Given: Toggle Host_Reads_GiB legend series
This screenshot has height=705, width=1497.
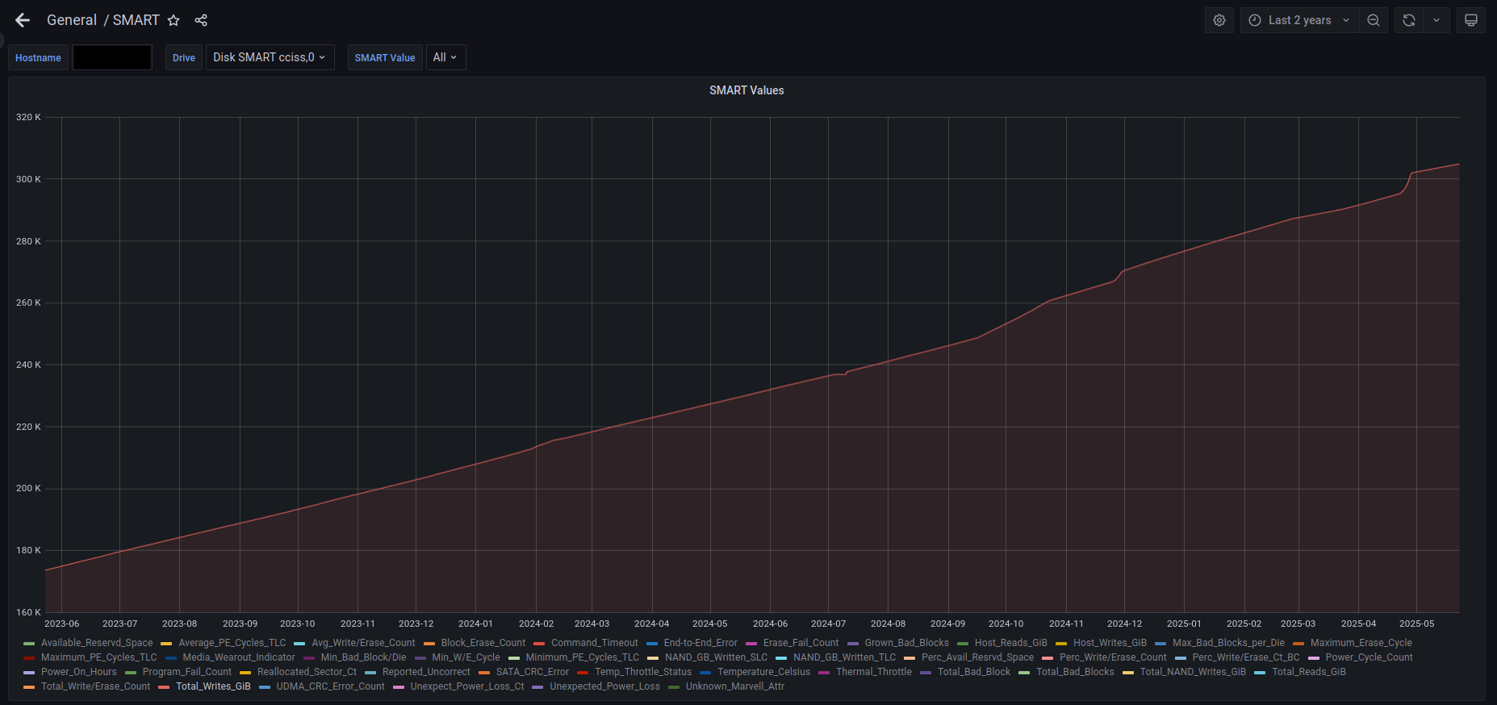Looking at the screenshot, I should click(x=1011, y=643).
